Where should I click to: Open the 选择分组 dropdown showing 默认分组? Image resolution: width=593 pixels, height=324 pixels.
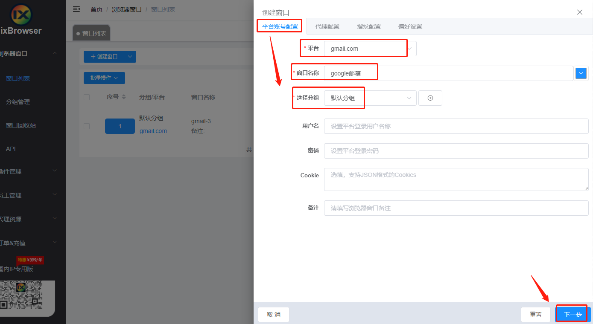tap(370, 98)
